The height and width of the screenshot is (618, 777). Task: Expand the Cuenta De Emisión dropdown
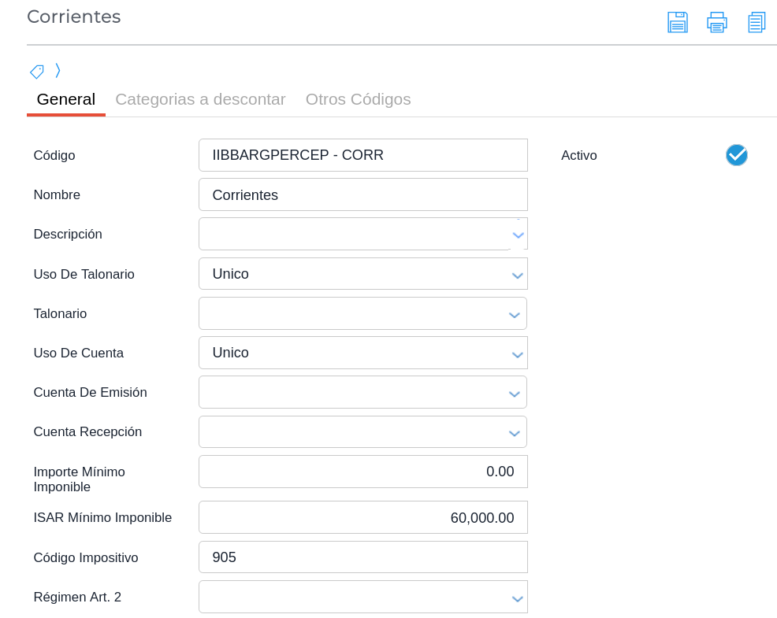pos(514,393)
